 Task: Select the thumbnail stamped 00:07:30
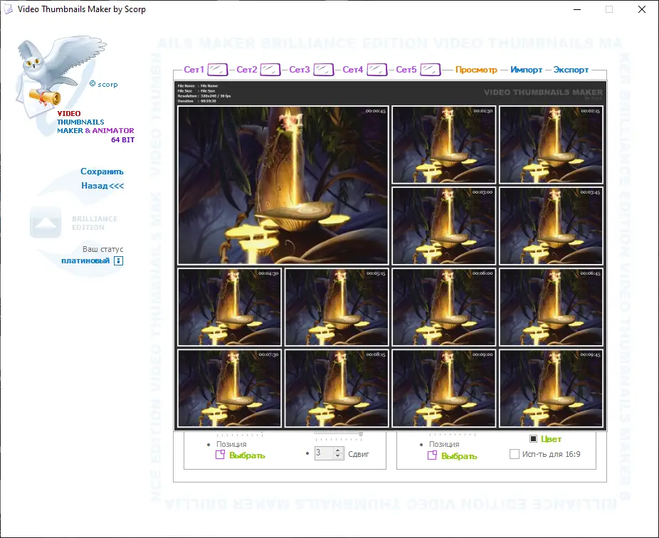[x=229, y=389]
